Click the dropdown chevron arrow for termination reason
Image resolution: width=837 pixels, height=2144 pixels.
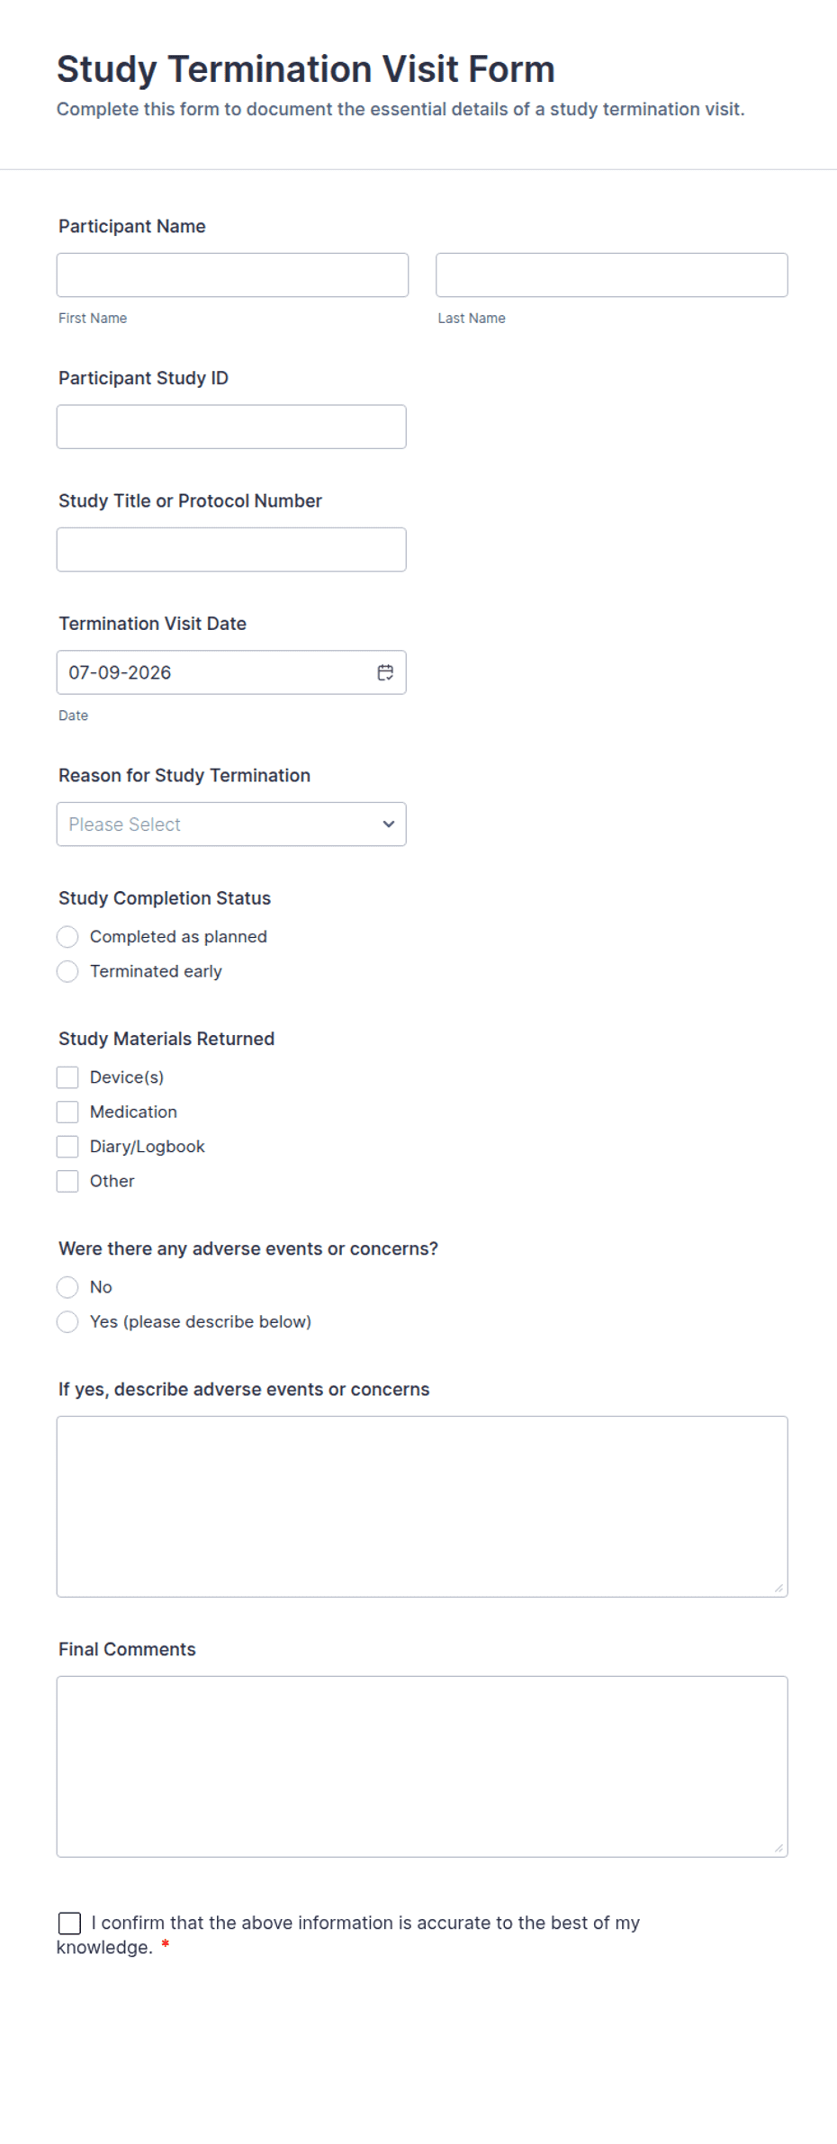point(389,824)
